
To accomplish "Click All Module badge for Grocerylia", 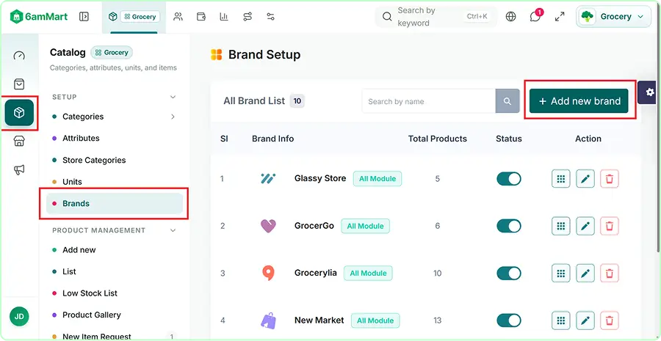I will (368, 274).
